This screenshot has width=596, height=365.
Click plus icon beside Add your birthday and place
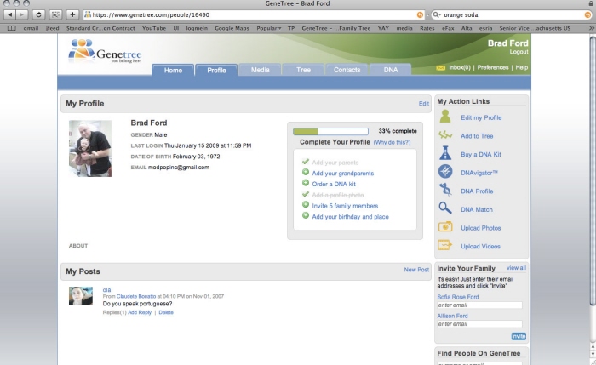(305, 216)
